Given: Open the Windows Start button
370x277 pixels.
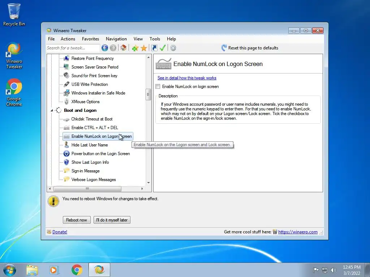Looking at the screenshot, I should click(x=10, y=270).
